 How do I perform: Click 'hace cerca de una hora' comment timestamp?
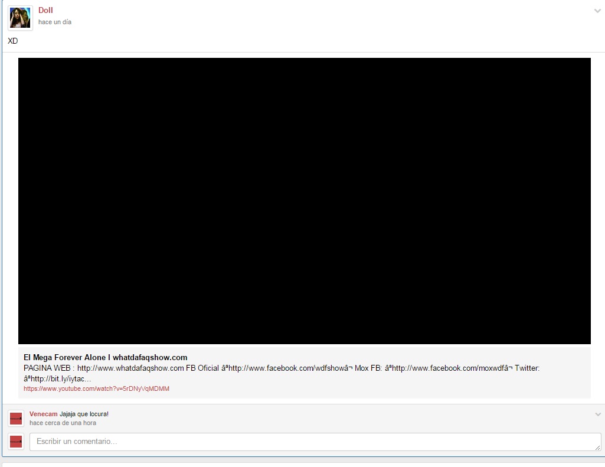click(63, 423)
